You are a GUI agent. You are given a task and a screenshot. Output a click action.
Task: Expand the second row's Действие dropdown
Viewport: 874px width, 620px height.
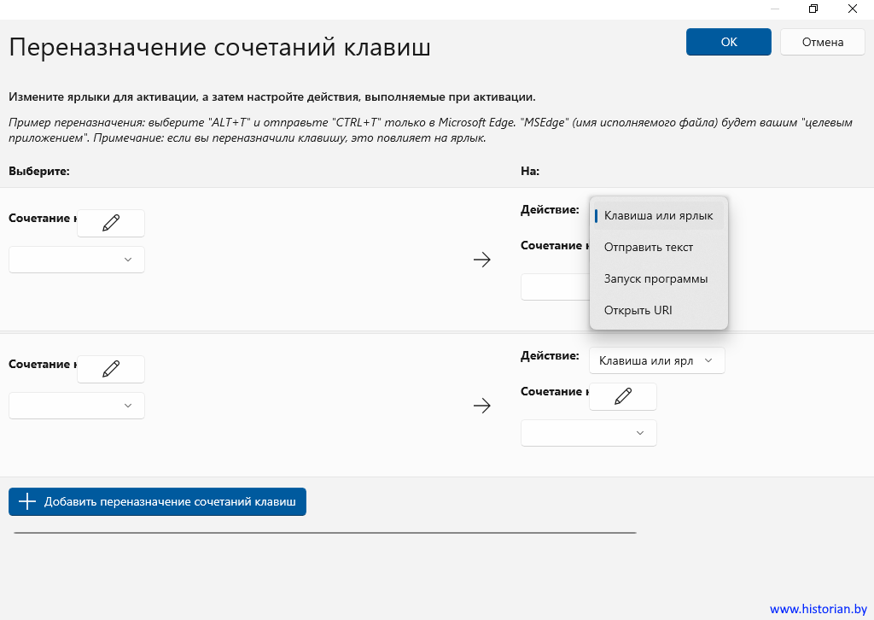point(656,360)
